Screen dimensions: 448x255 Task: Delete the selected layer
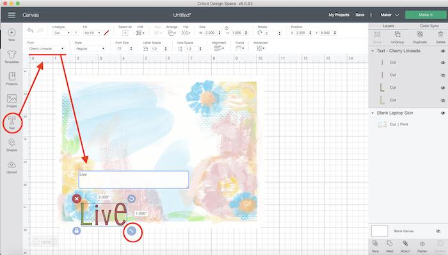point(440,37)
